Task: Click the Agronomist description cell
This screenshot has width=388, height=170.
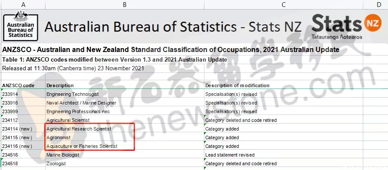Action: click(x=125, y=137)
